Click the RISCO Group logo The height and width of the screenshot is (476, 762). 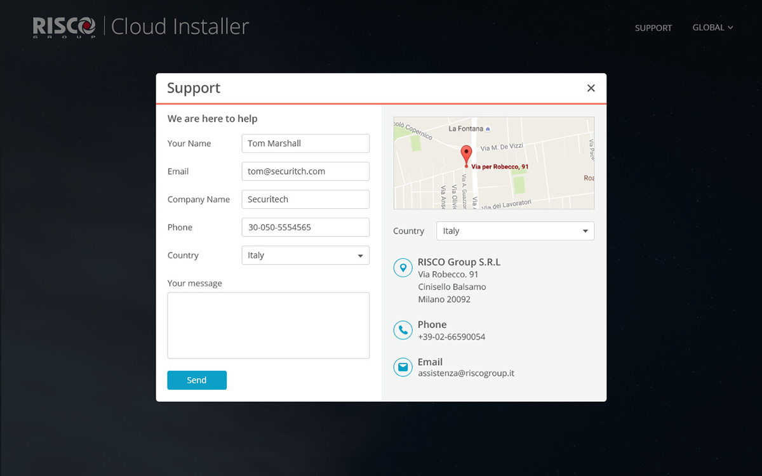click(x=65, y=27)
